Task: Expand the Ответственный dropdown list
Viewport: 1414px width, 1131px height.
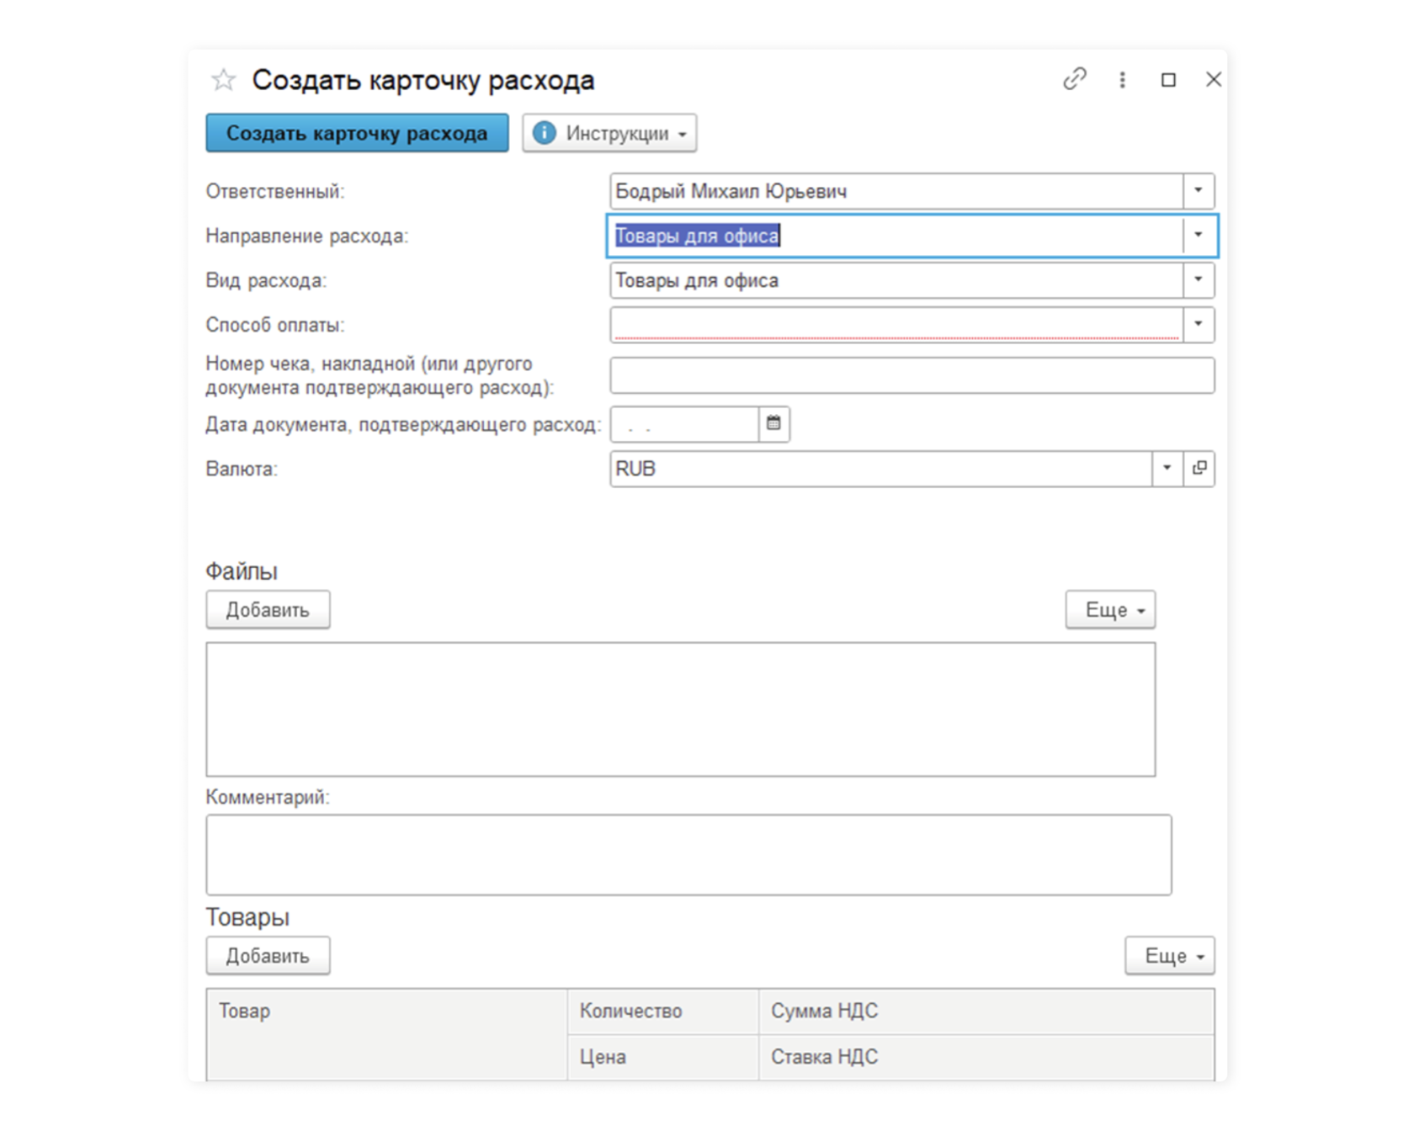Action: [1199, 191]
